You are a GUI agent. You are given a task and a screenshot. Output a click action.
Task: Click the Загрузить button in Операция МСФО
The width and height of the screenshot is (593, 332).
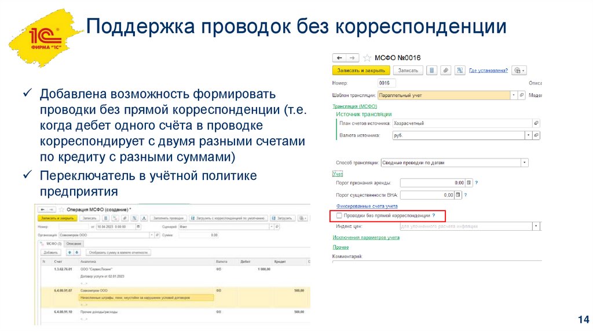283,218
